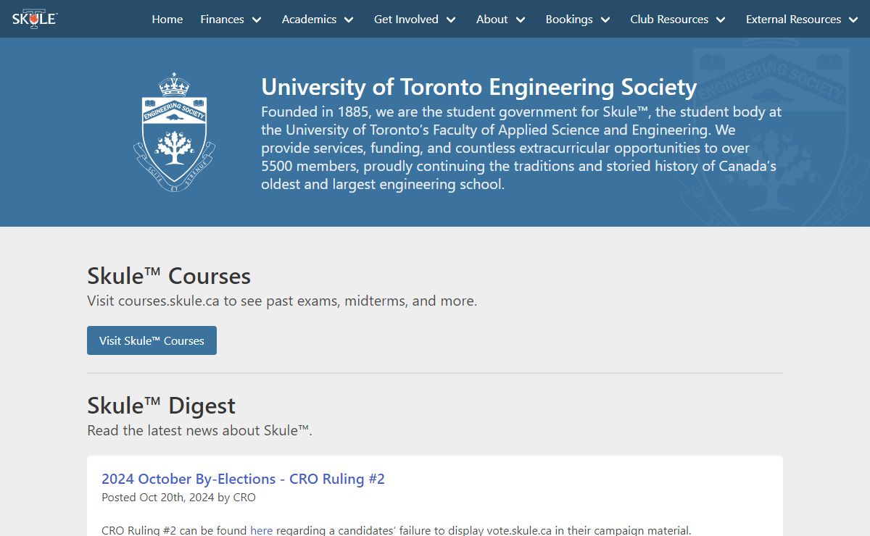
Task: Open the 2024 October By-Elections CRO Ruling #2 post
Action: pyautogui.click(x=243, y=479)
